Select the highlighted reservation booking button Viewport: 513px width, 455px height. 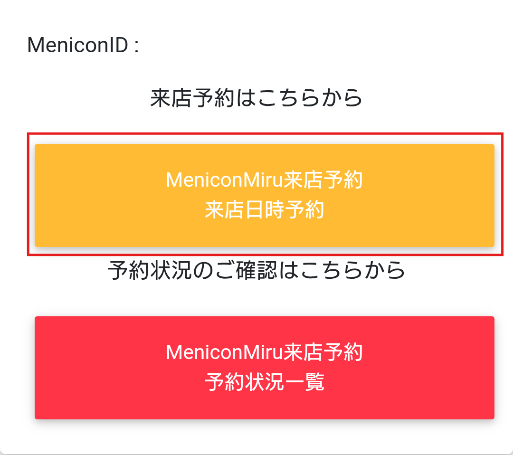[x=264, y=195]
